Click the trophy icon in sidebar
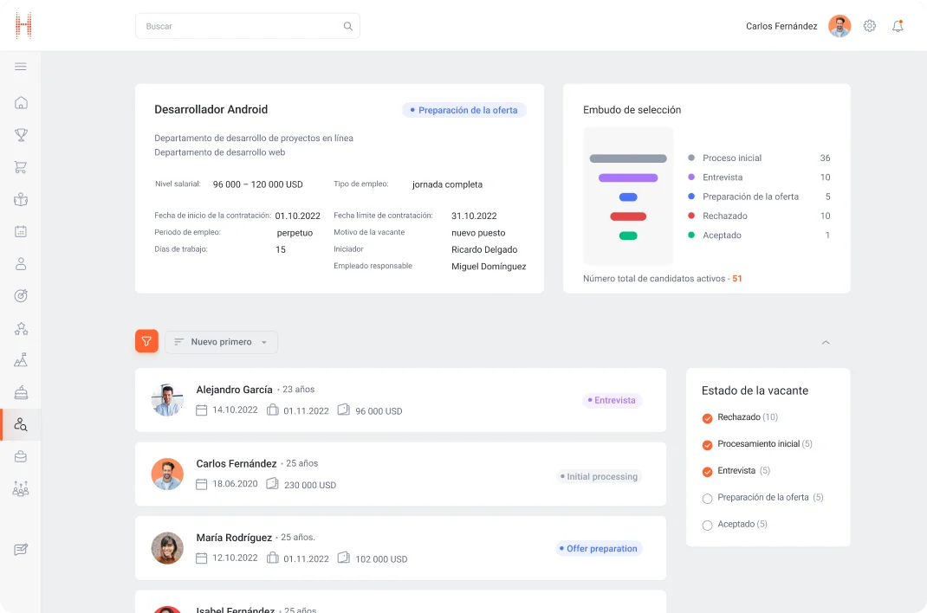Screen dimensions: 927x613 (21, 135)
